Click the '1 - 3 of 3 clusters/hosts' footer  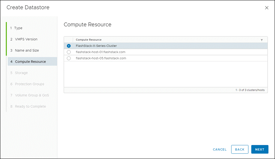tap(250, 90)
